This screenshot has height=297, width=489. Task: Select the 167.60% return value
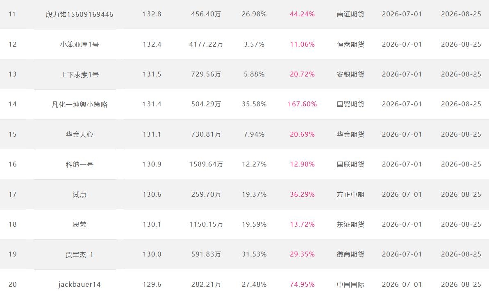pyautogui.click(x=302, y=104)
